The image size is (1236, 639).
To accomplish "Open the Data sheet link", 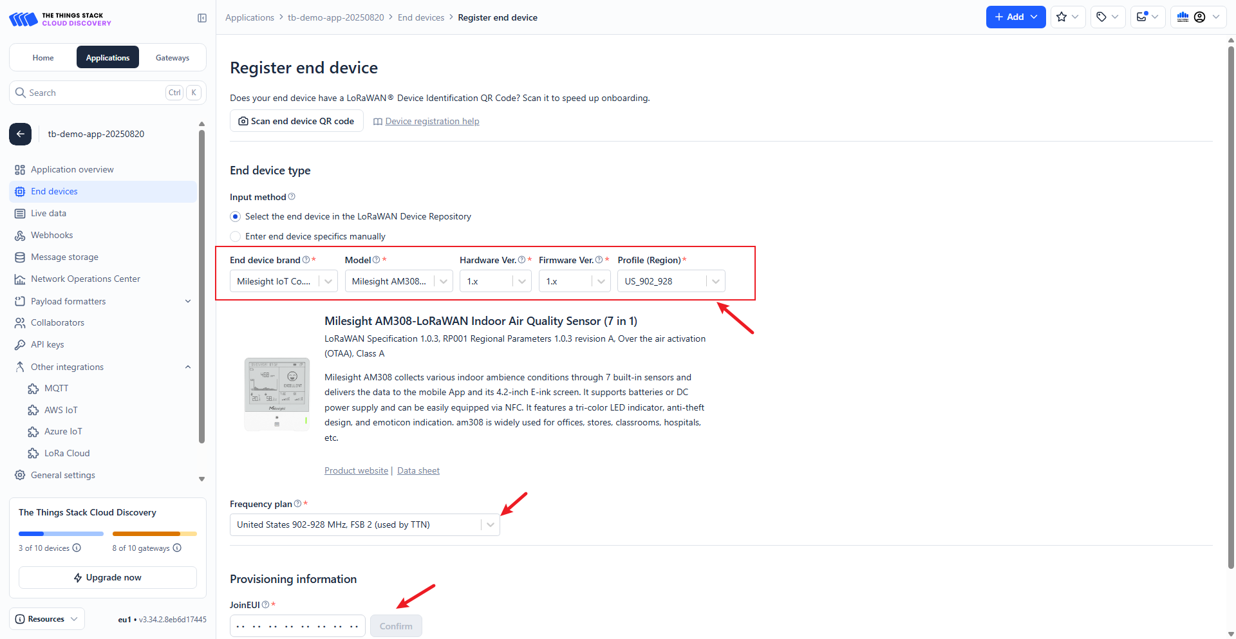I will 418,471.
